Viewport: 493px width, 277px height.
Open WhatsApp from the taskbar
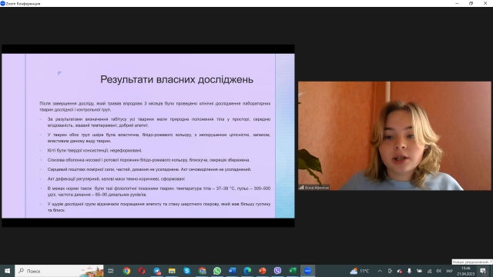pyautogui.click(x=217, y=271)
